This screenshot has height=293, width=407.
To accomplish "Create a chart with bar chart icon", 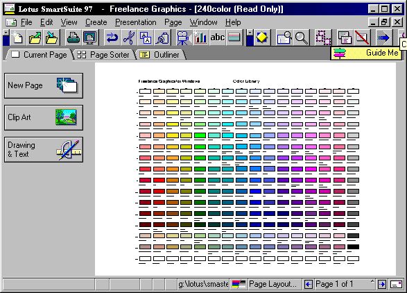I will 200,37.
